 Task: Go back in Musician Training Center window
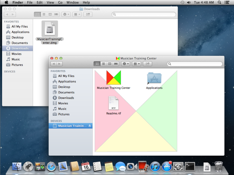pos(53,64)
